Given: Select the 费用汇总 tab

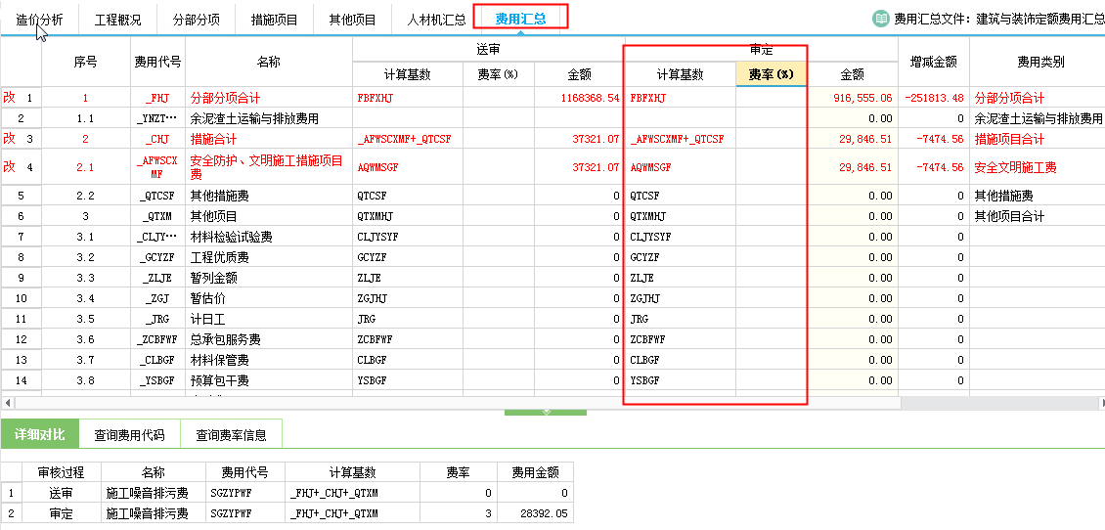Looking at the screenshot, I should tap(520, 19).
